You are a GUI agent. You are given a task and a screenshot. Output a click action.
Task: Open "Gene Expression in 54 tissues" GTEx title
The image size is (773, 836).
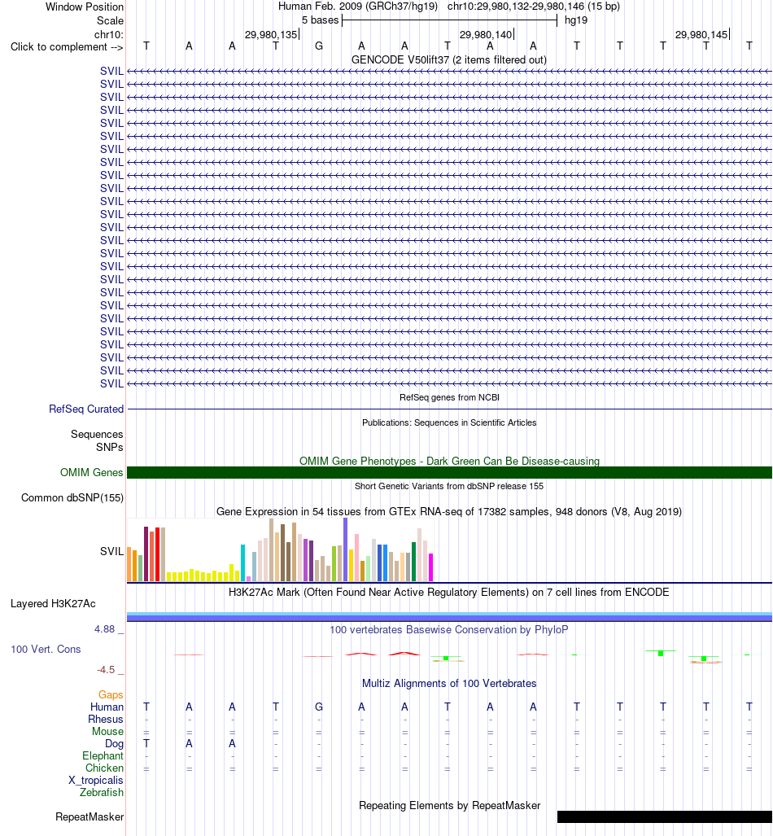pyautogui.click(x=449, y=512)
